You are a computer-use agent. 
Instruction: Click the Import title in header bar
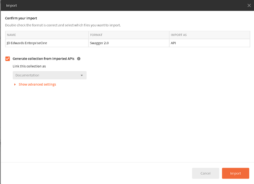(x=11, y=5)
